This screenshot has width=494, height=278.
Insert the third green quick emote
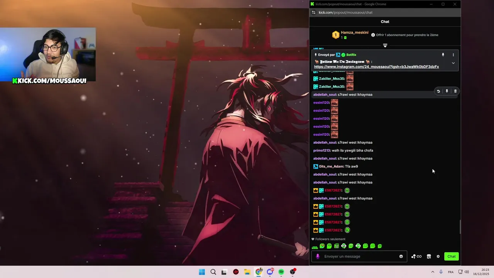click(329, 246)
